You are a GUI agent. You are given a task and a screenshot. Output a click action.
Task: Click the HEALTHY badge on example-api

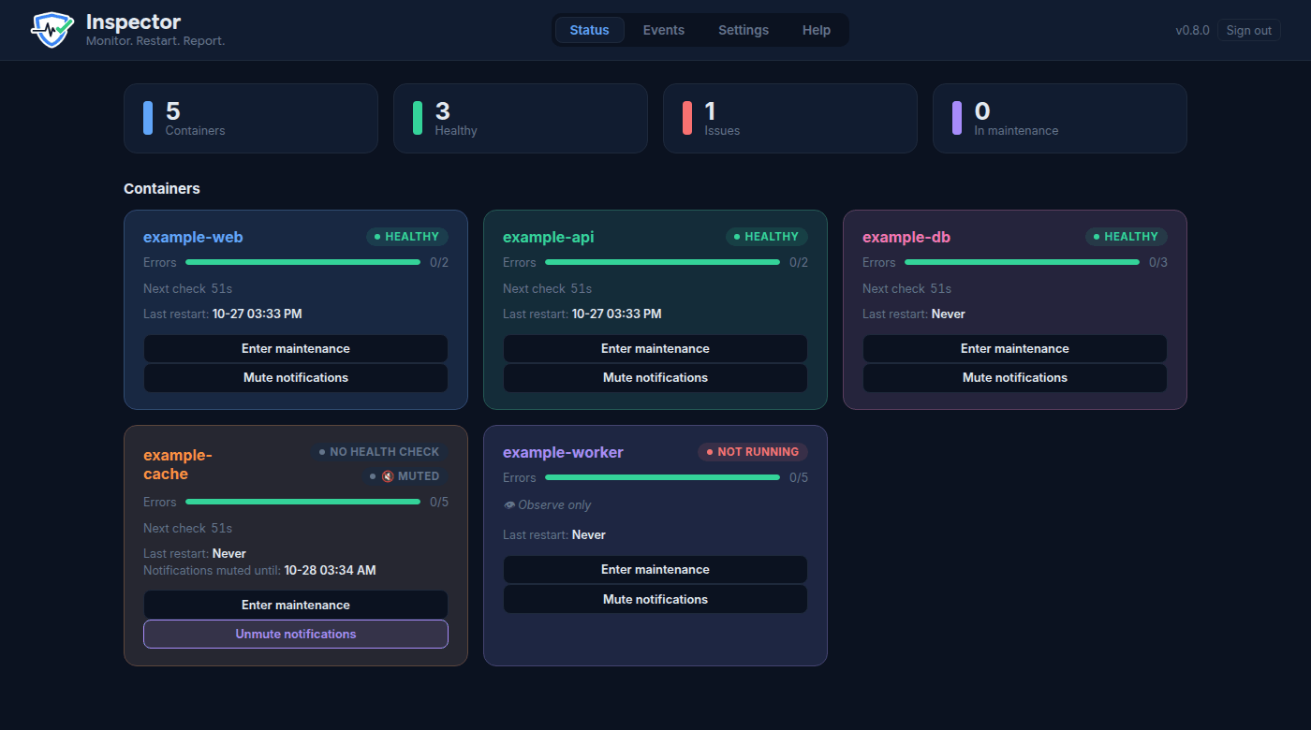point(767,237)
